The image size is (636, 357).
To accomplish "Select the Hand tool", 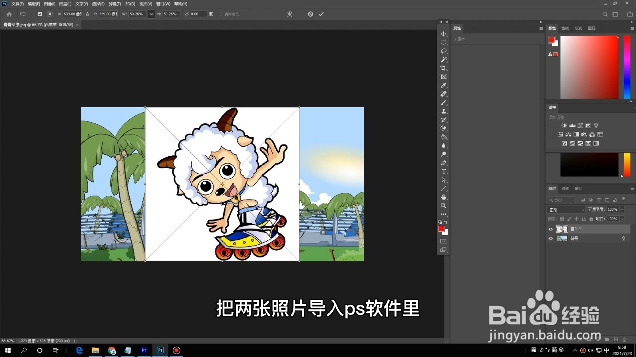I will (444, 197).
